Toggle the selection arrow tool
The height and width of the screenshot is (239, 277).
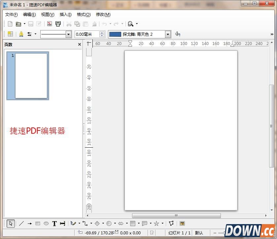coord(10,223)
